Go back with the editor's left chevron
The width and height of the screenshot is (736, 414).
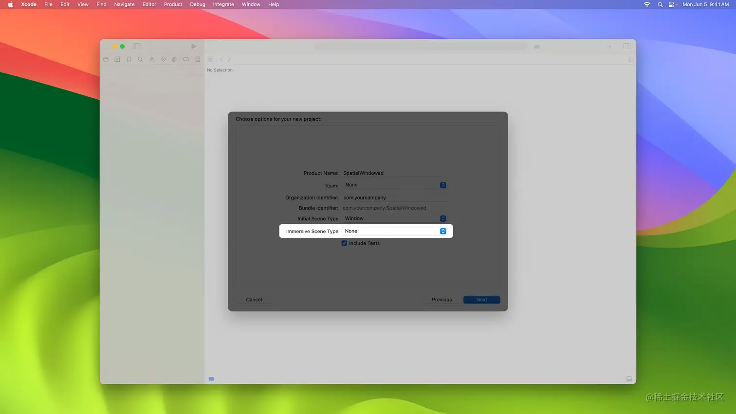(x=221, y=59)
